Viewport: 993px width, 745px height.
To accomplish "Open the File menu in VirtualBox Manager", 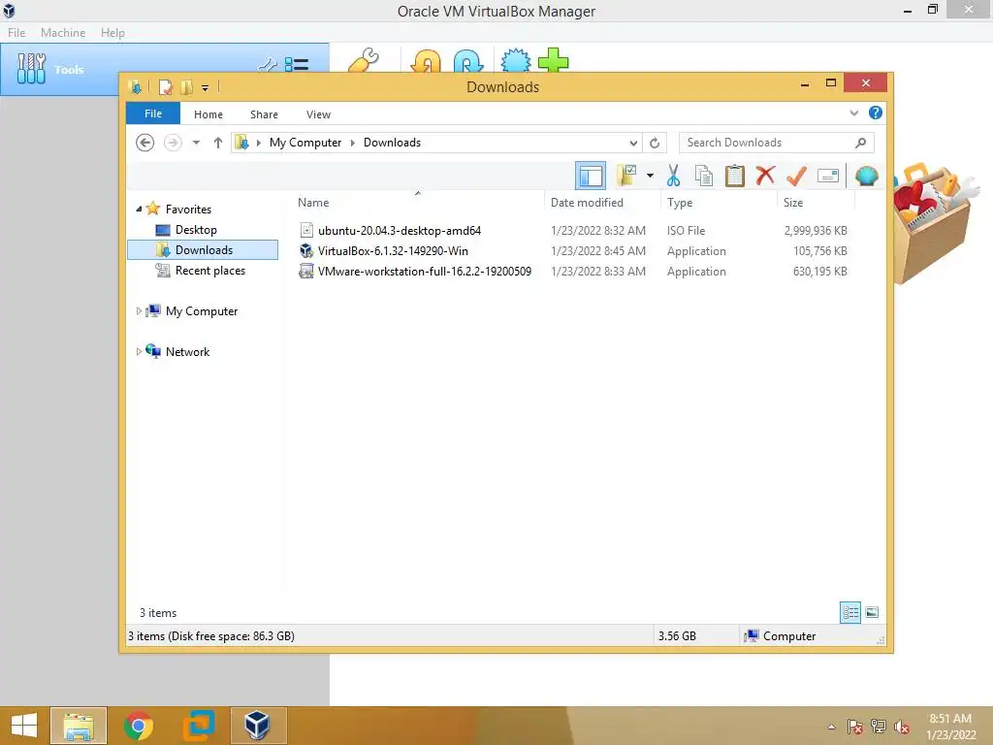I will (x=16, y=32).
